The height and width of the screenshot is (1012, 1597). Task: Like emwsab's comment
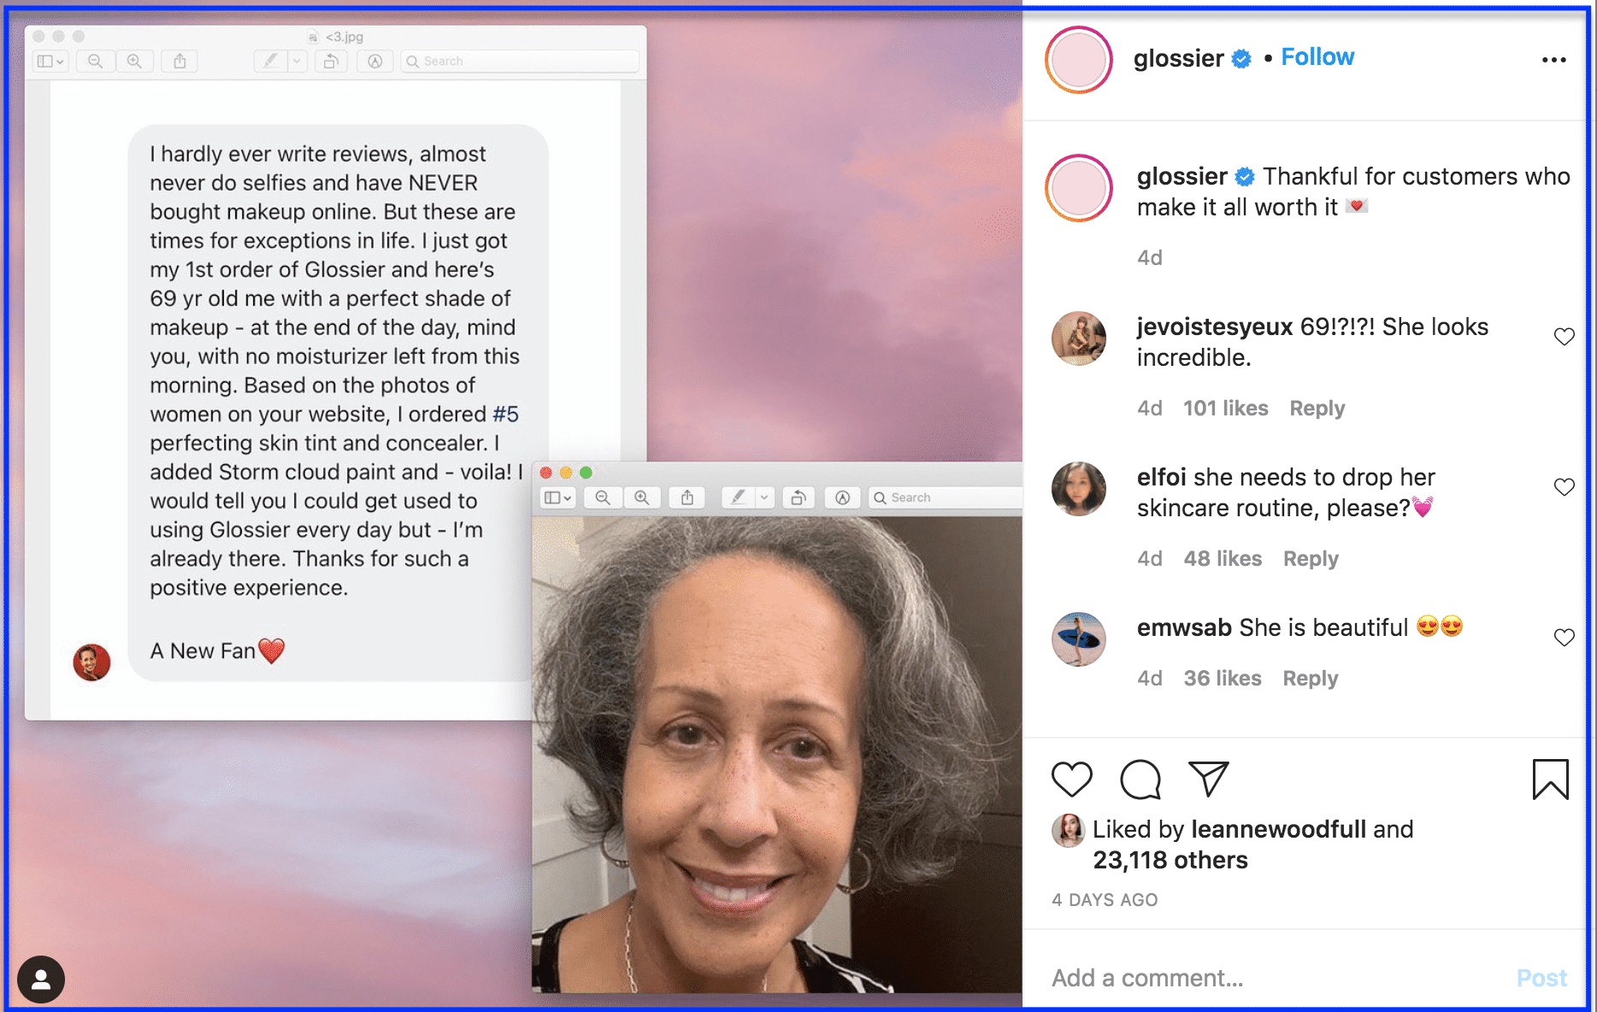[x=1564, y=638]
